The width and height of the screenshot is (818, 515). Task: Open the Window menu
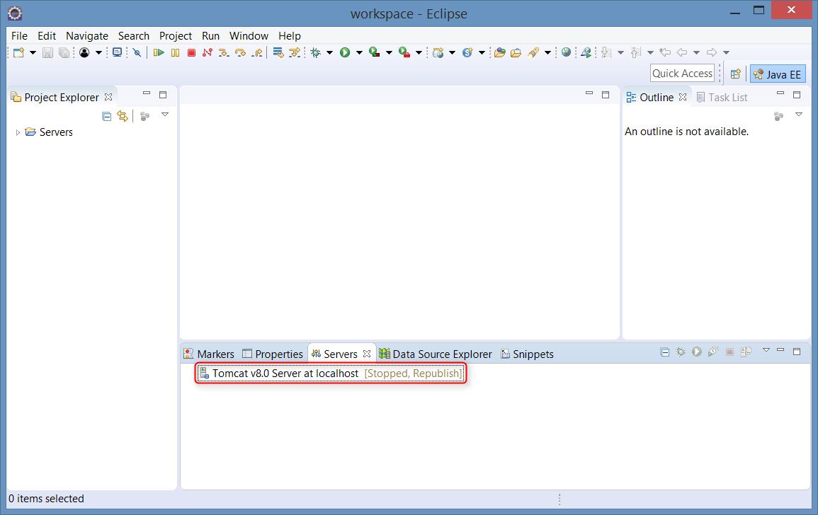pos(249,36)
